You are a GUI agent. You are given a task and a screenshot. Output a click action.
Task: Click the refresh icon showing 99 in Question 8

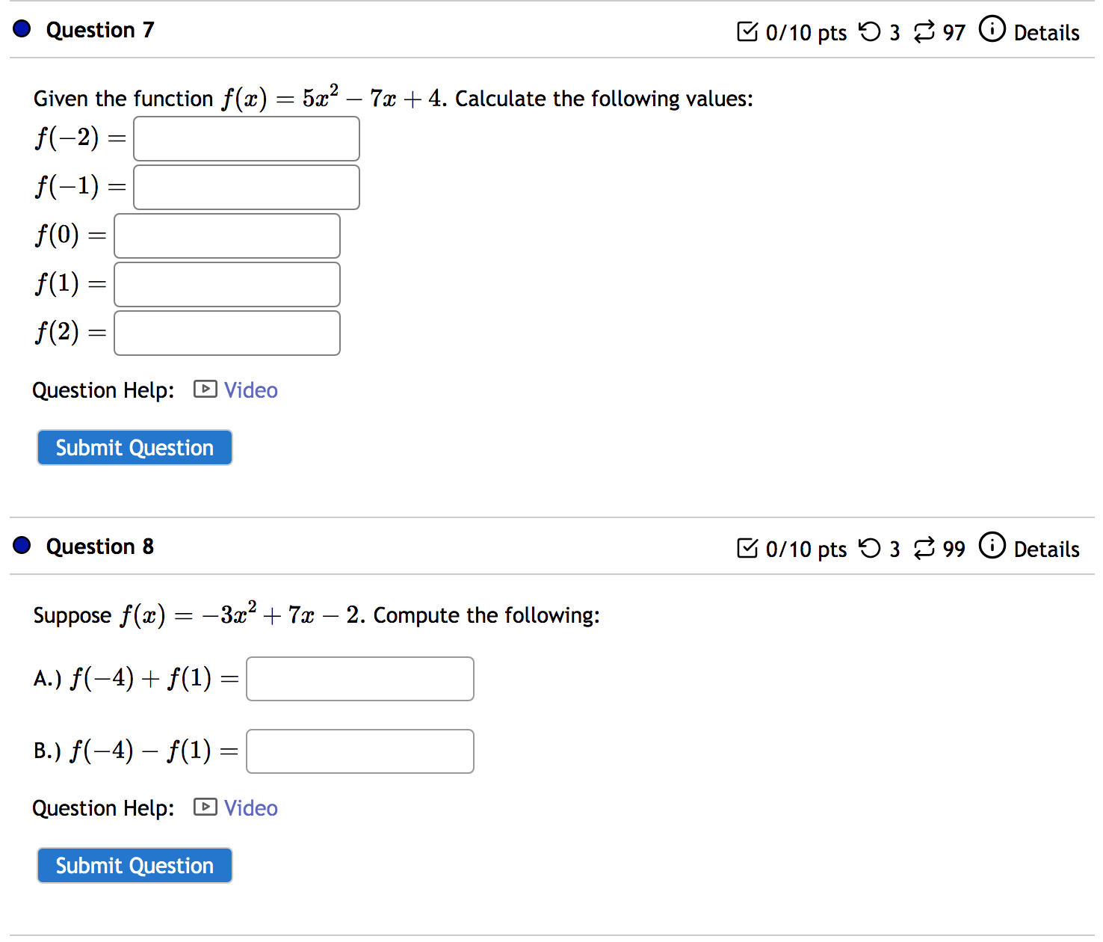click(924, 548)
